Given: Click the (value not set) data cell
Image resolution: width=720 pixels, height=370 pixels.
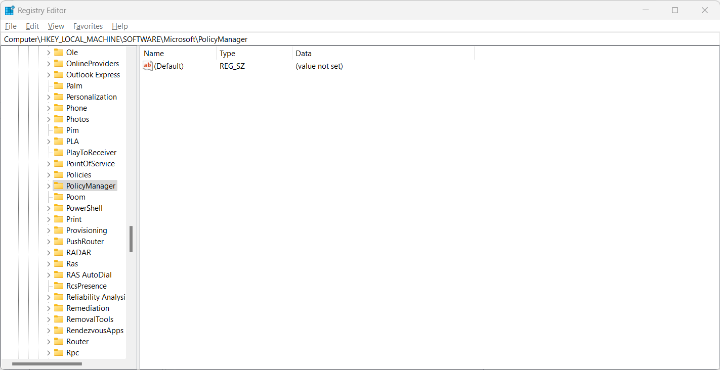Looking at the screenshot, I should (319, 66).
